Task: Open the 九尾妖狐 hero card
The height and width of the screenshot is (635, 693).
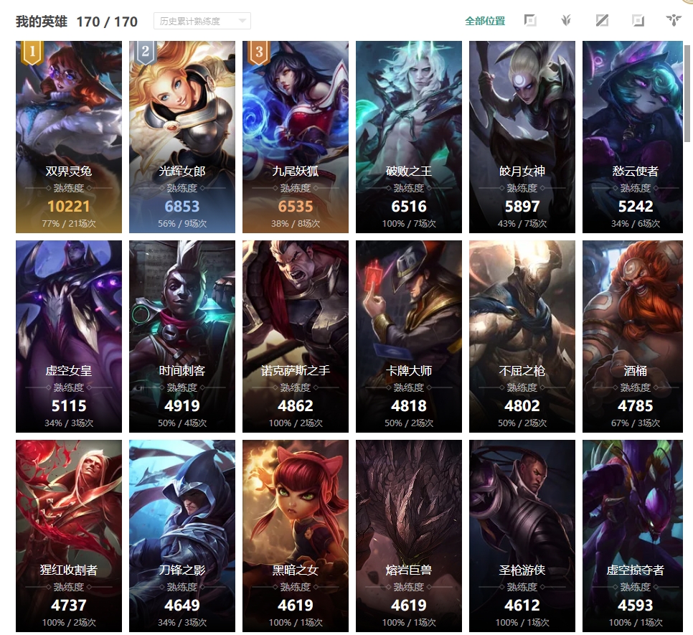Action: click(x=296, y=137)
